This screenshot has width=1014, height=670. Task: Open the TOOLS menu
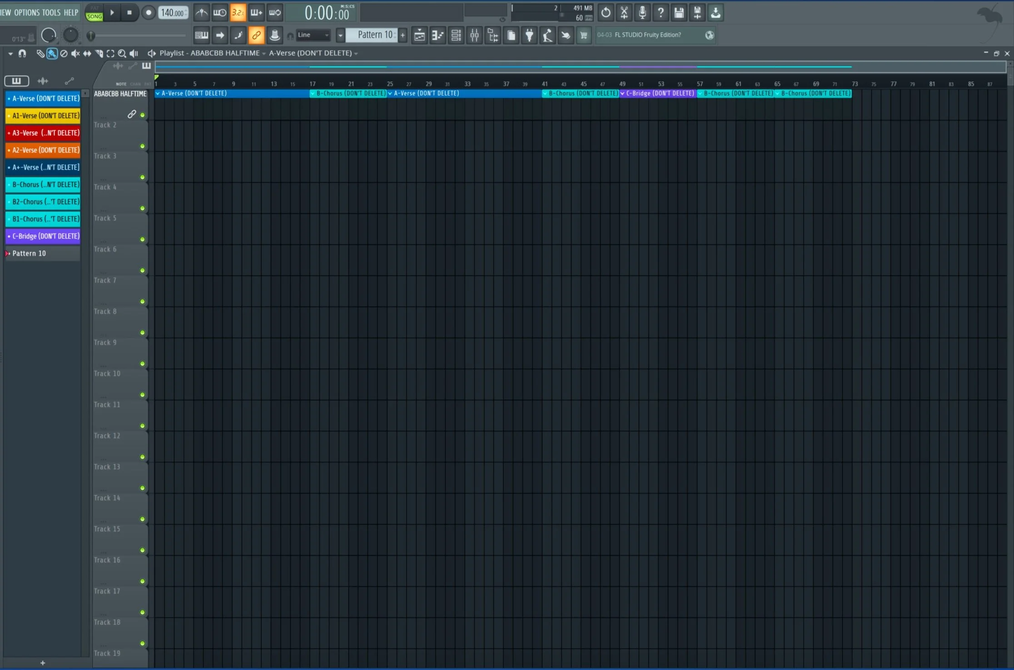(51, 13)
